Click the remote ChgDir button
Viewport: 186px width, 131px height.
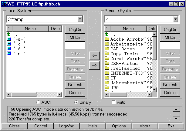pyautogui.click(x=170, y=29)
